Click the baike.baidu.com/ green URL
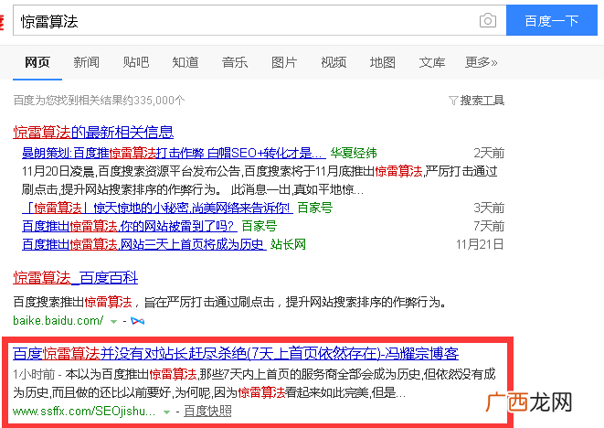The width and height of the screenshot is (604, 428). [x=58, y=320]
